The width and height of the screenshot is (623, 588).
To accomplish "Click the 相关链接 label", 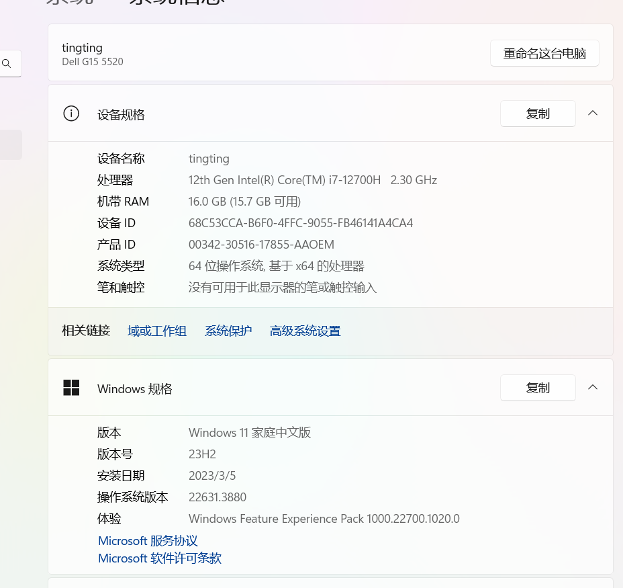I will pyautogui.click(x=86, y=330).
